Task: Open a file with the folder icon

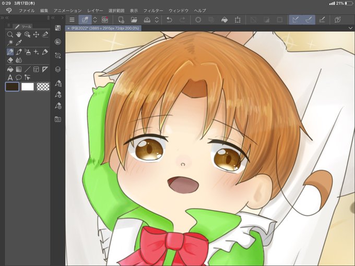Action: [134, 20]
